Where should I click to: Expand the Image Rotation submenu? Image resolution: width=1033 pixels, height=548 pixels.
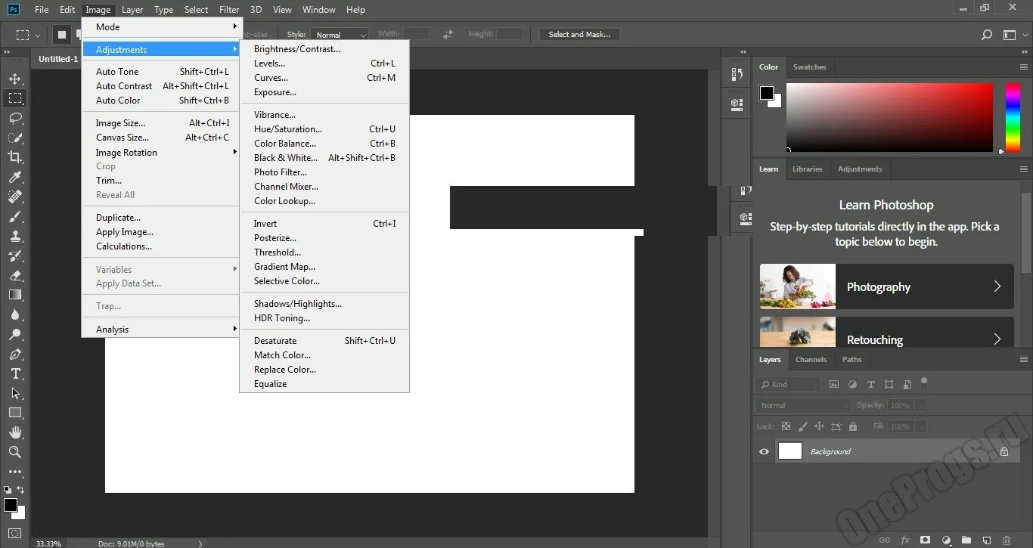click(160, 152)
